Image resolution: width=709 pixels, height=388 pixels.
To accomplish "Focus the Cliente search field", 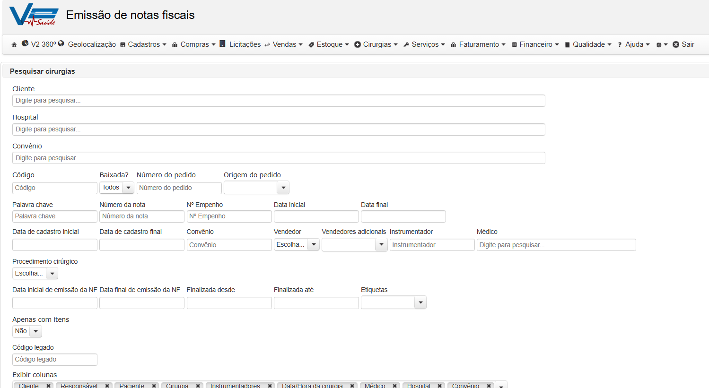I will click(279, 101).
